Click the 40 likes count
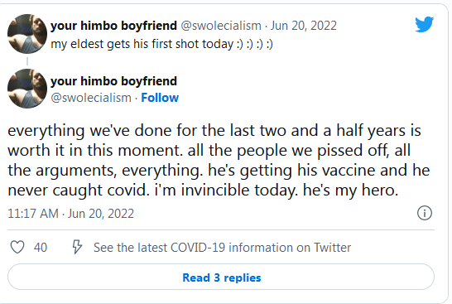Screen dimensions: 452x304 (41, 248)
